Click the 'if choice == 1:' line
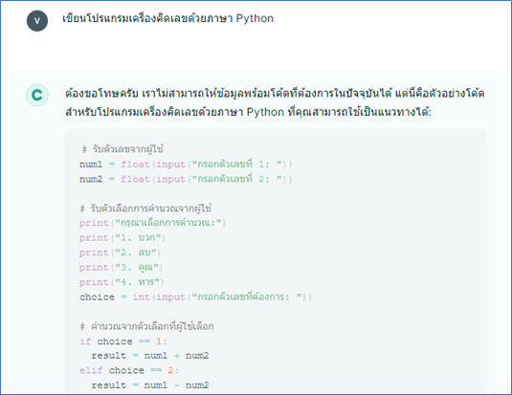 point(123,341)
